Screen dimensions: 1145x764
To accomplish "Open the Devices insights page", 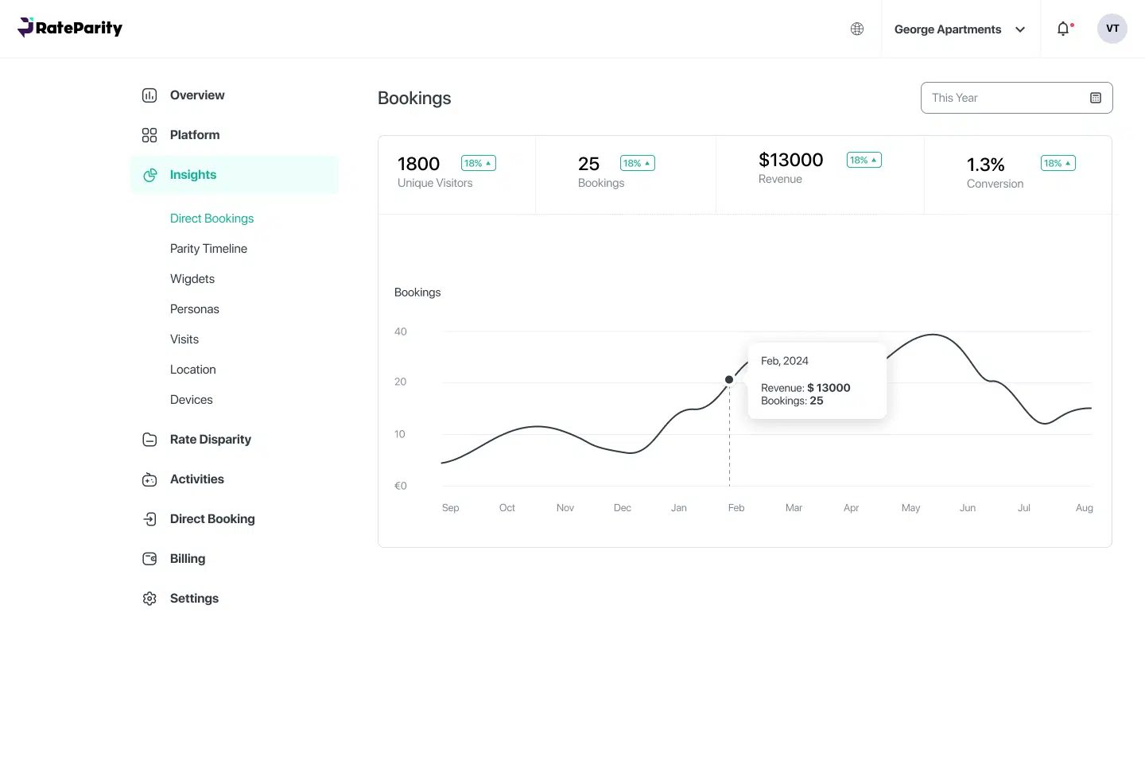I will point(191,400).
